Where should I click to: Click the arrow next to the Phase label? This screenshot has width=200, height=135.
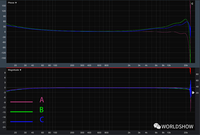[16, 3]
